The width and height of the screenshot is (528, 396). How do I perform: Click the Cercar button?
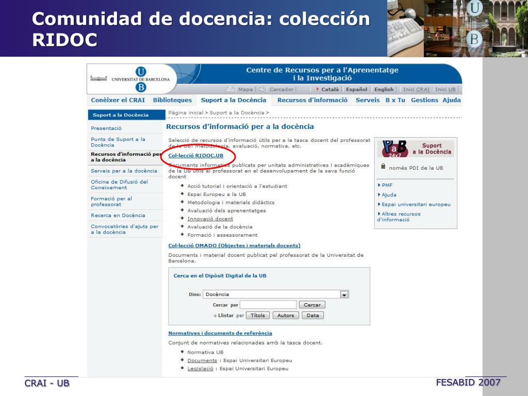312,305
